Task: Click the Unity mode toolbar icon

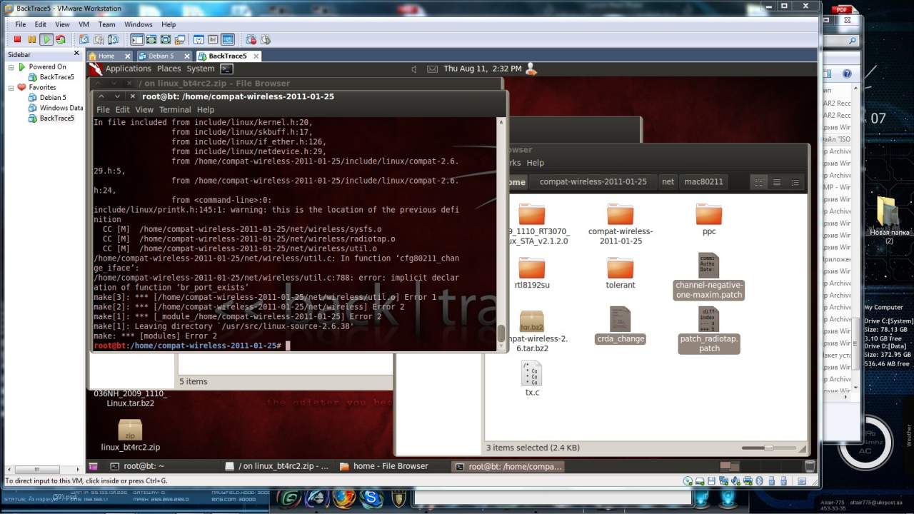Action: click(x=179, y=40)
